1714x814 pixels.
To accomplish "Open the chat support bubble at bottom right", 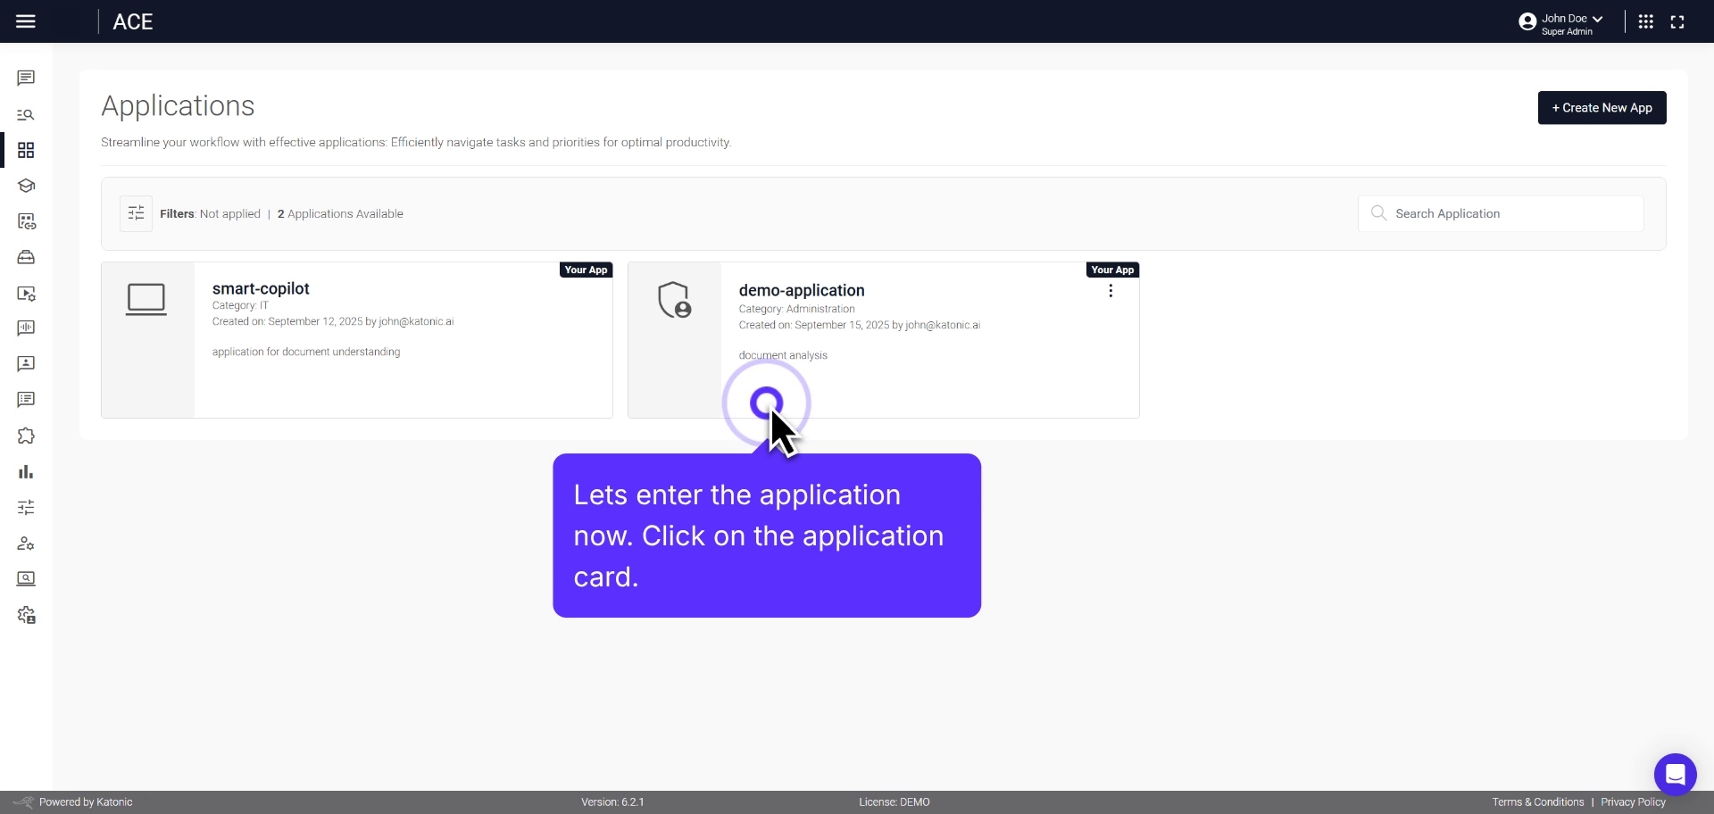I will [1676, 774].
